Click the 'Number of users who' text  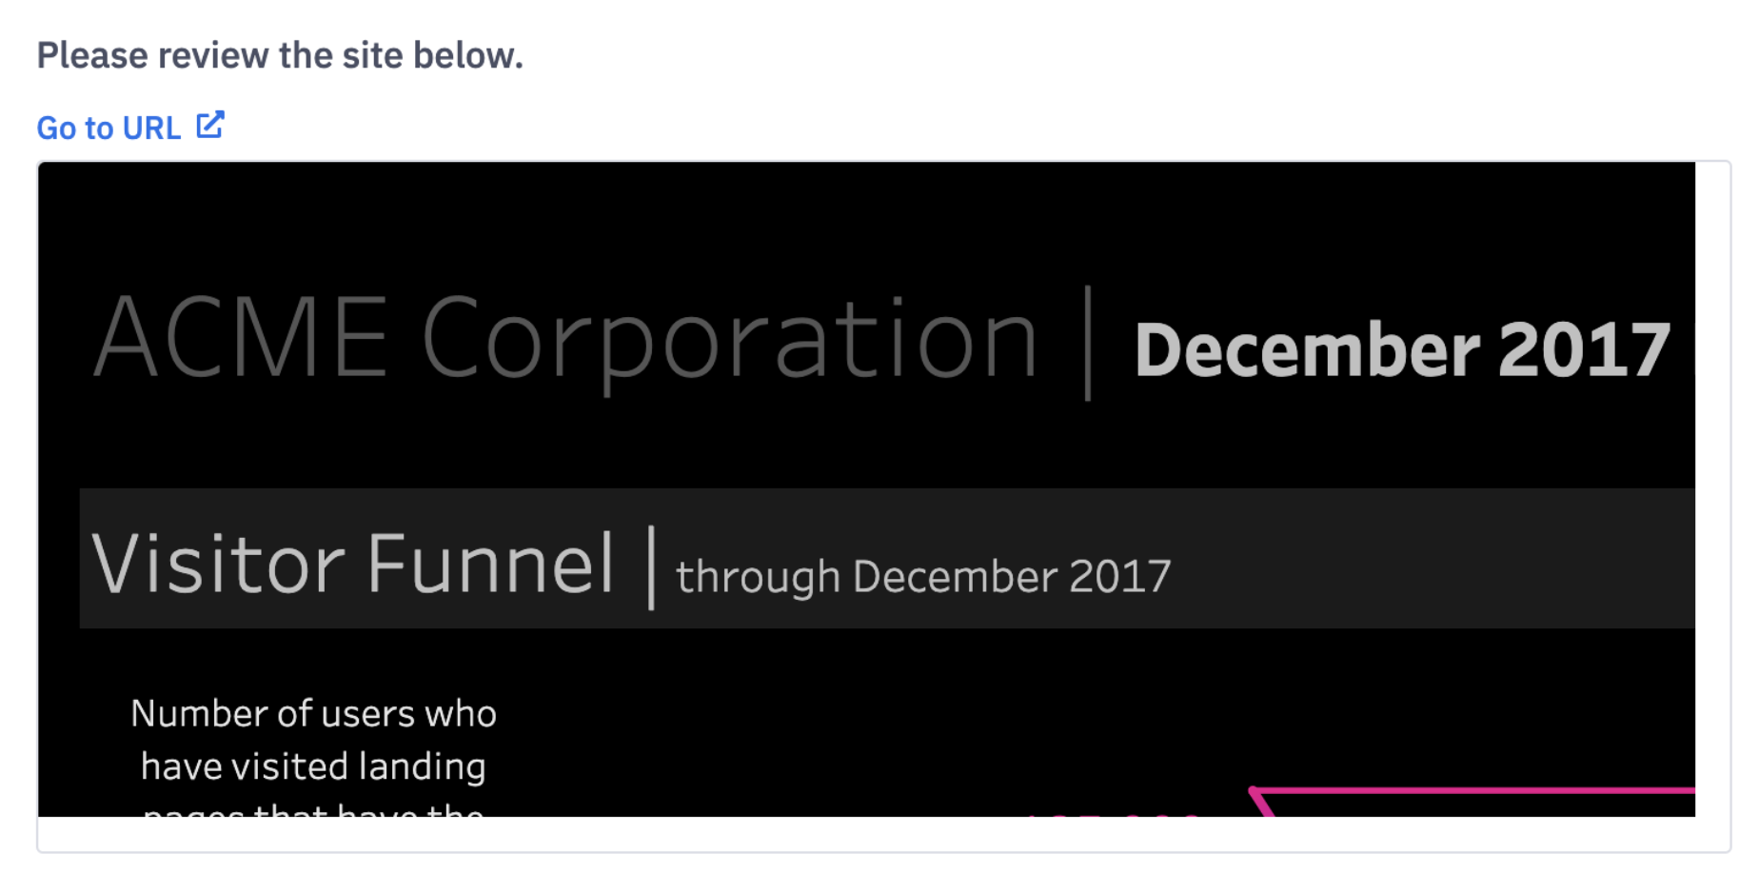coord(313,713)
